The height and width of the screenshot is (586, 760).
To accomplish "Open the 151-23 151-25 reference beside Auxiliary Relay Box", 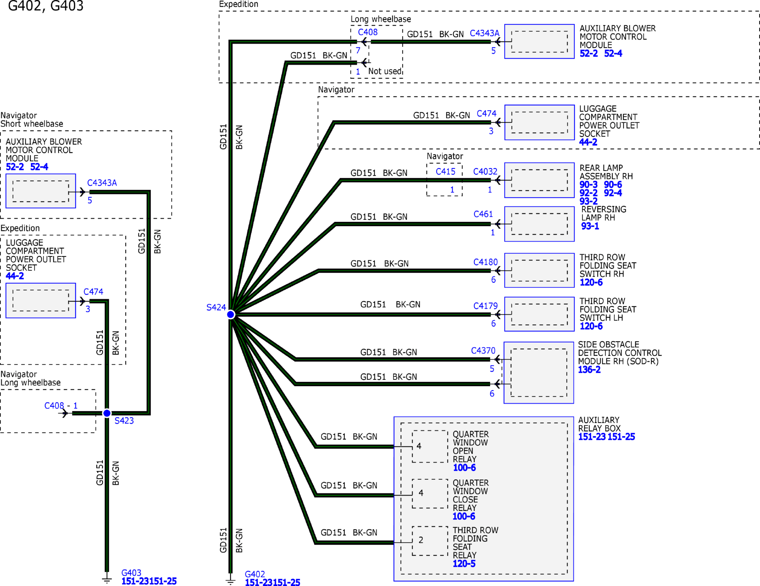I will point(607,437).
